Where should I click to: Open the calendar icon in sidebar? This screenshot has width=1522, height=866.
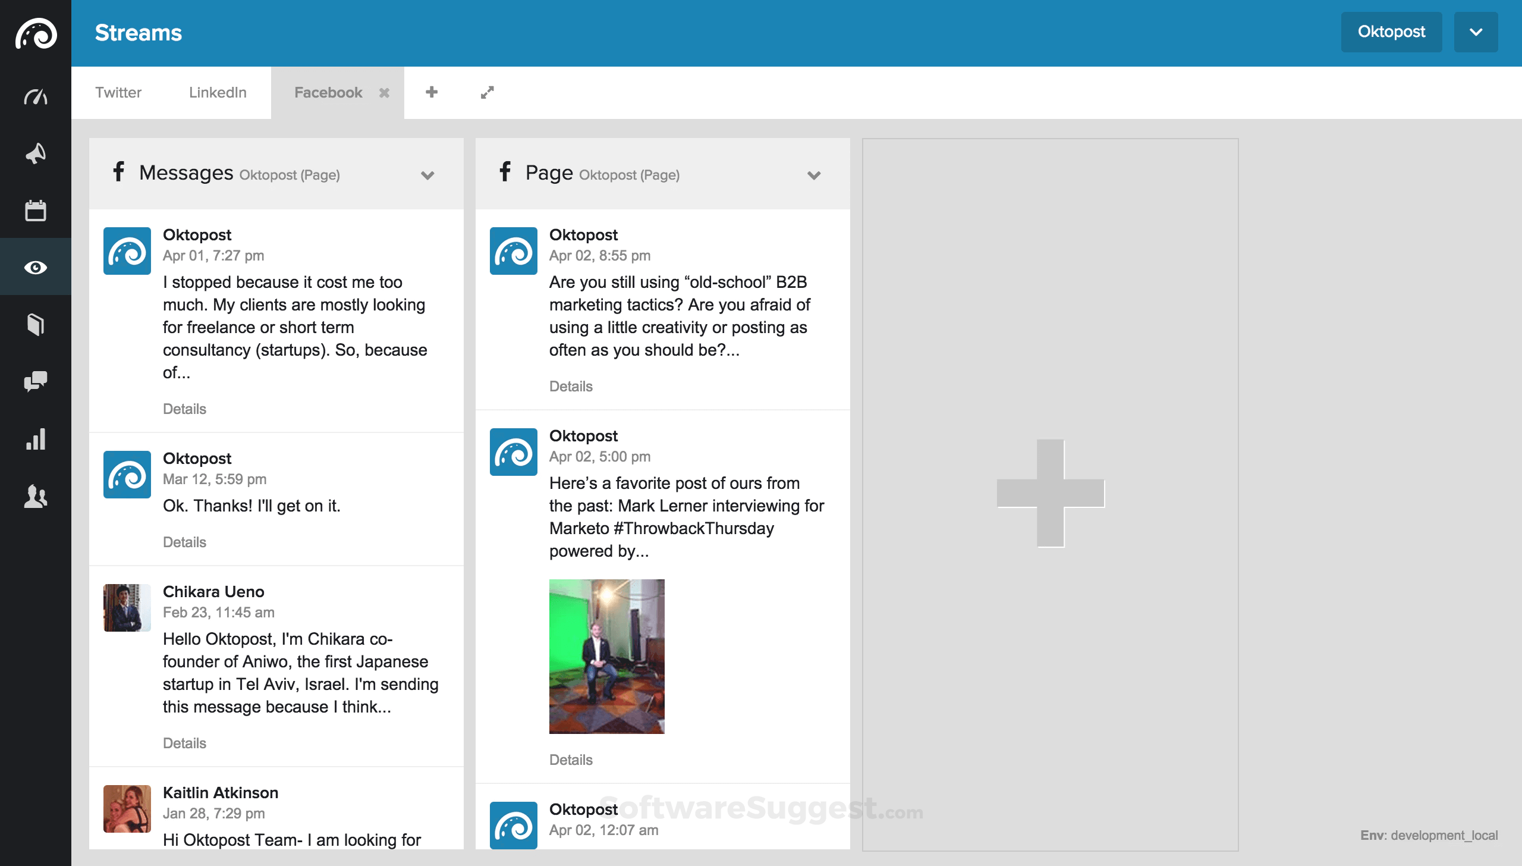(x=36, y=211)
